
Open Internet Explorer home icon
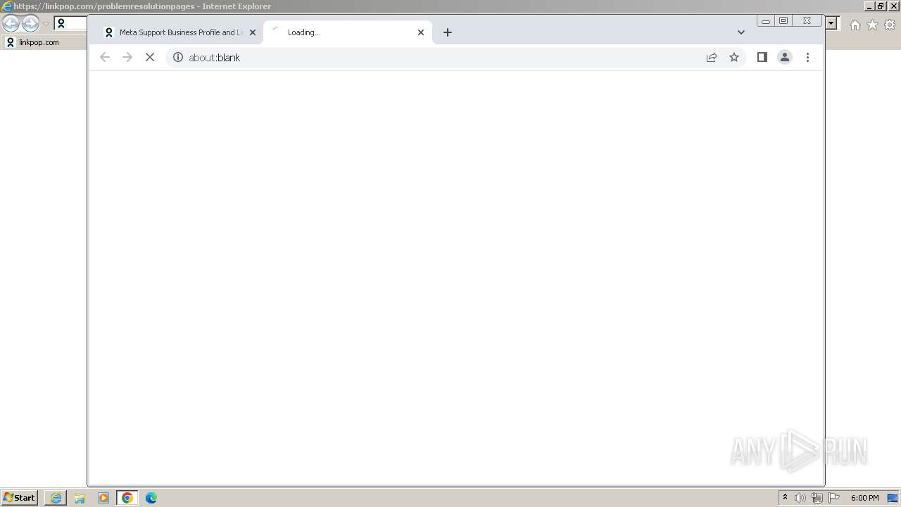coord(855,25)
